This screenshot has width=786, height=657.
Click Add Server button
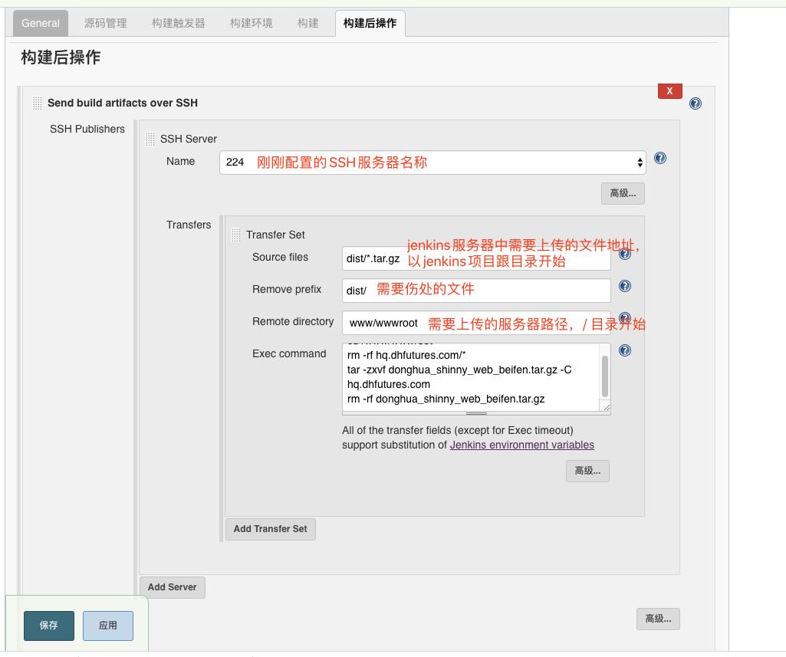172,587
